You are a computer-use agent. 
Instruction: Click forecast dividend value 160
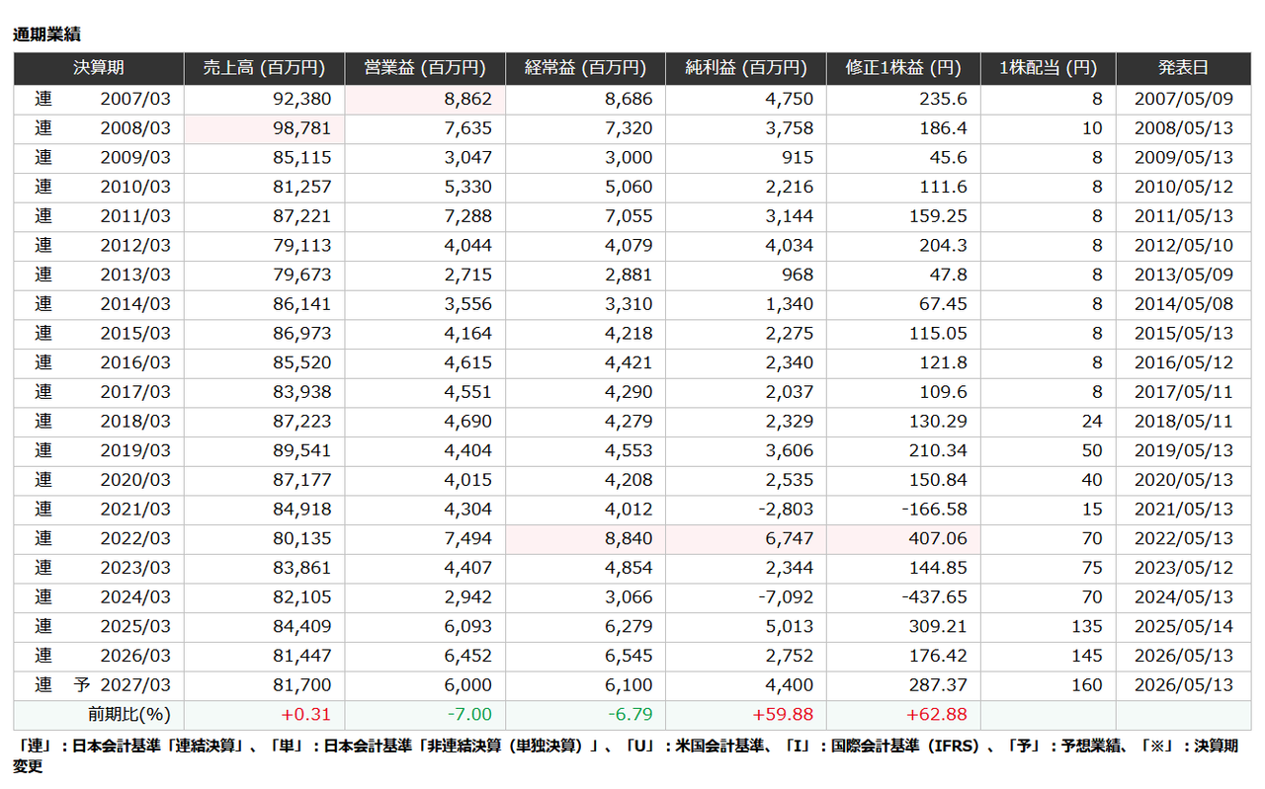coord(1087,684)
